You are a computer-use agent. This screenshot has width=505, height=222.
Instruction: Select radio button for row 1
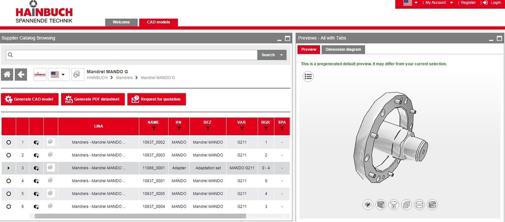(9, 142)
